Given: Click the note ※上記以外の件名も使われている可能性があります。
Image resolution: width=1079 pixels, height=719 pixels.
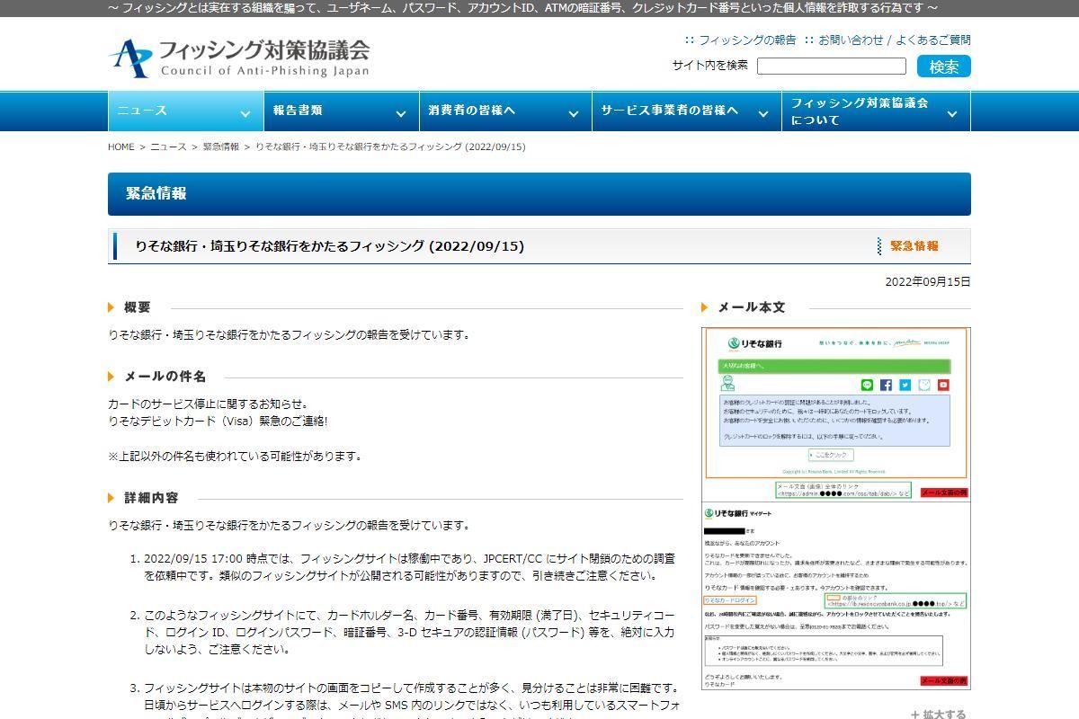Looking at the screenshot, I should [235, 456].
